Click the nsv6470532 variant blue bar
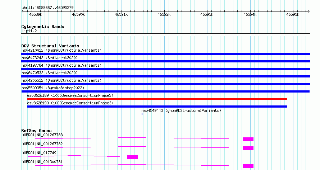320x170 pixels. pyautogui.click(x=165, y=76)
